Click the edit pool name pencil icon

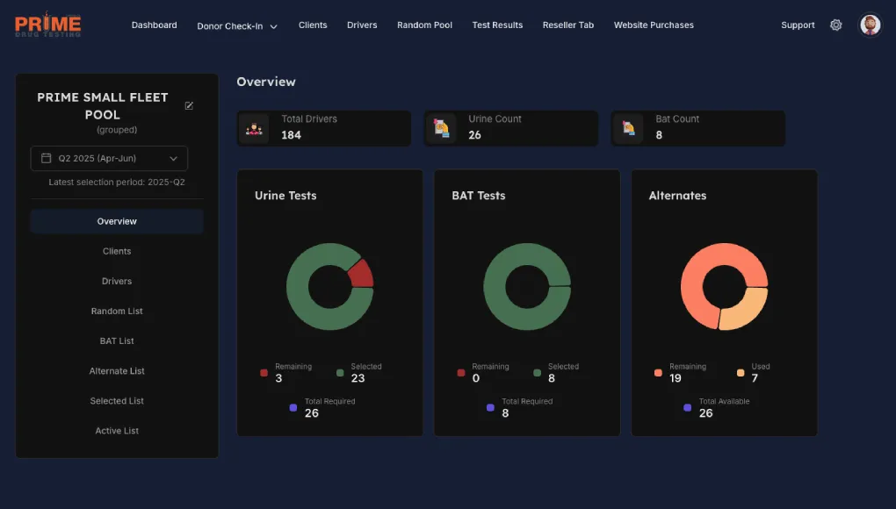coord(189,106)
